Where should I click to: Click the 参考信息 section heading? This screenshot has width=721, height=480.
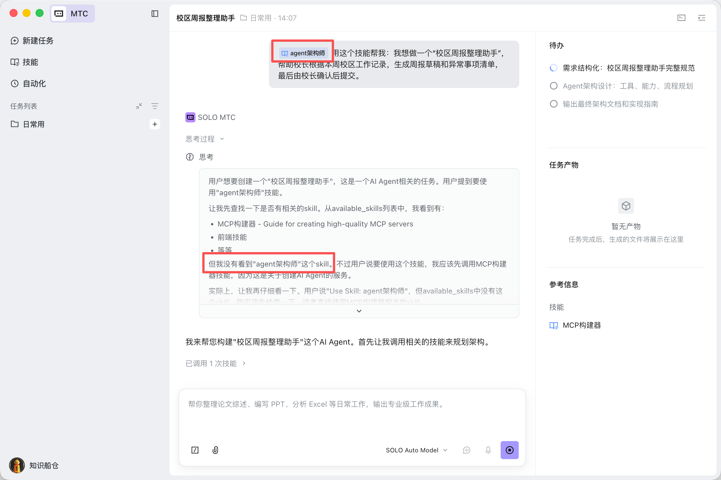pyautogui.click(x=564, y=284)
